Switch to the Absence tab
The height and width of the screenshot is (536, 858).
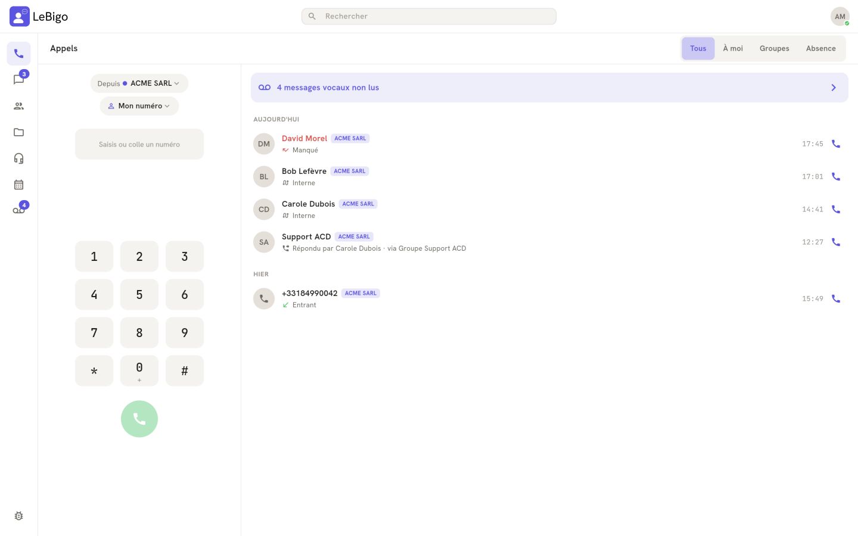820,49
